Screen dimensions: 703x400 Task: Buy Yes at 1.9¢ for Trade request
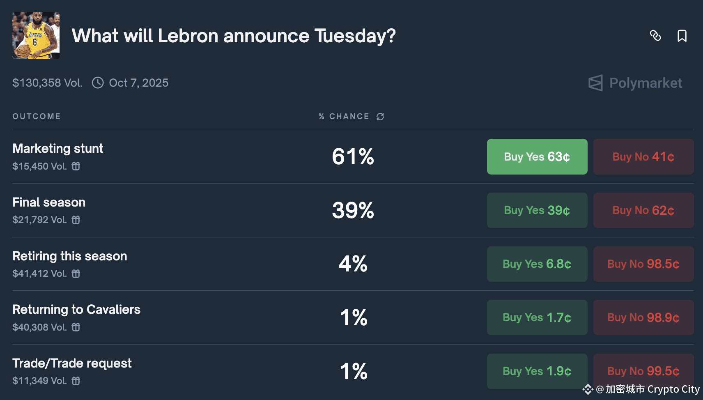(537, 371)
